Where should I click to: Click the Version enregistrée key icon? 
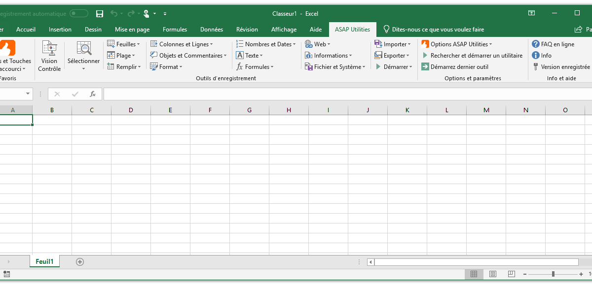536,67
